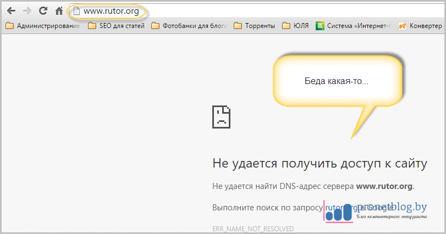Viewport: 446px width, 234px height.
Task: Click the heading Не удается получить доступ к сайту
Action: 320,164
